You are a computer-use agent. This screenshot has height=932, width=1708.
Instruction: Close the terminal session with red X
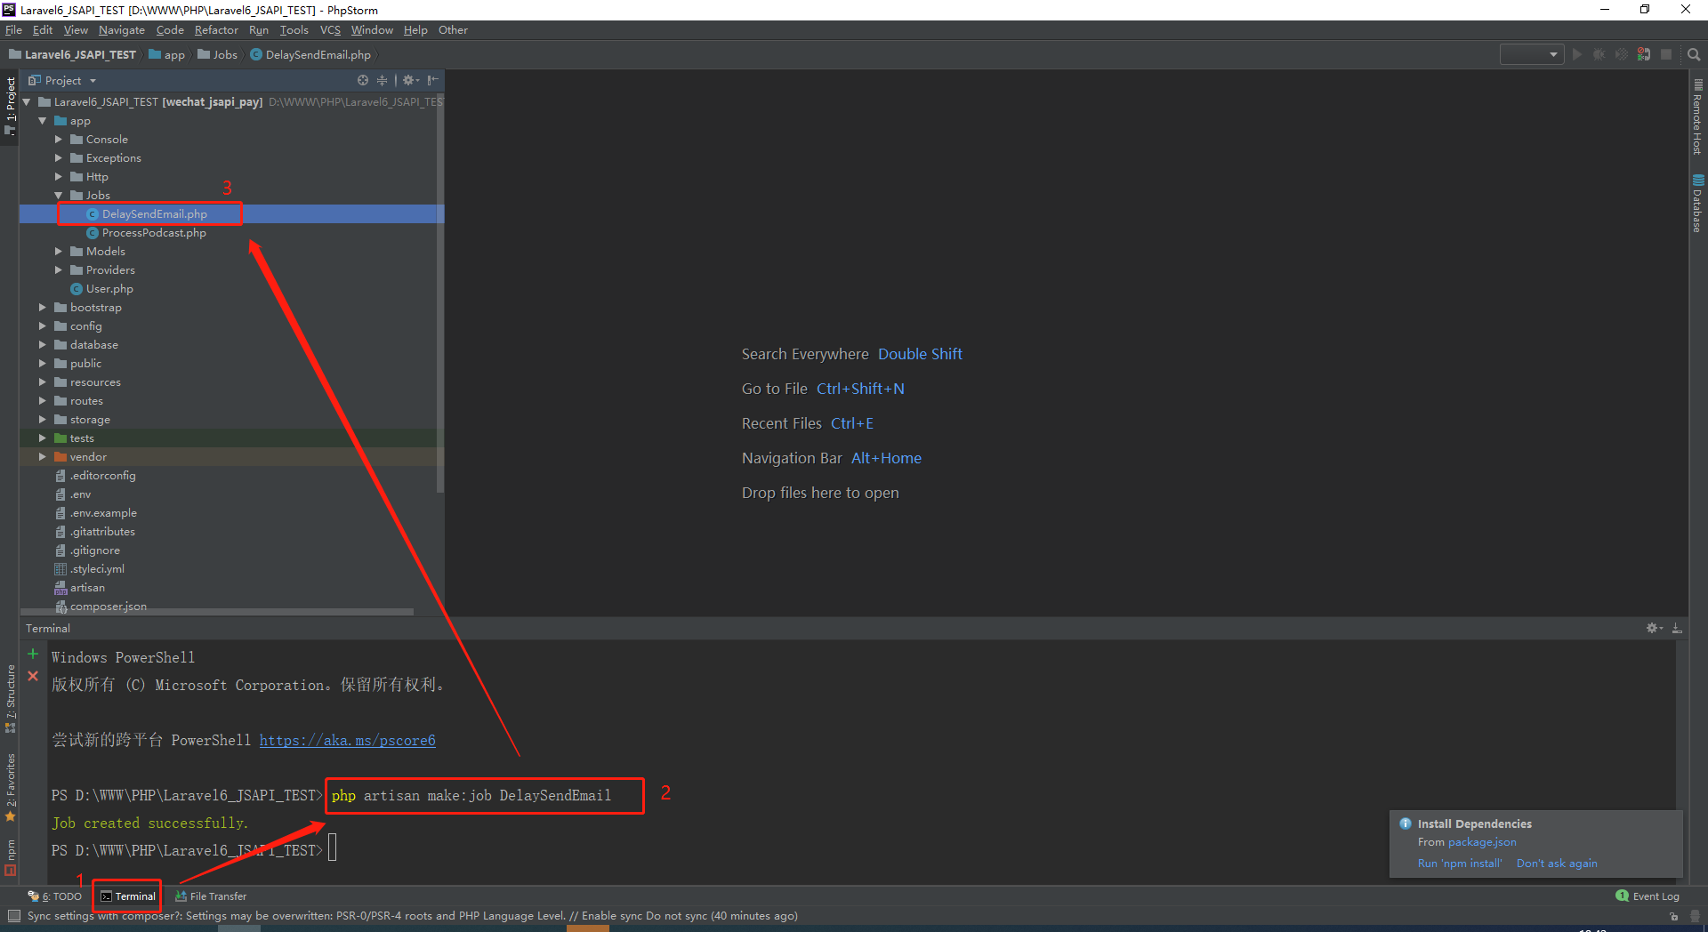[x=33, y=676]
